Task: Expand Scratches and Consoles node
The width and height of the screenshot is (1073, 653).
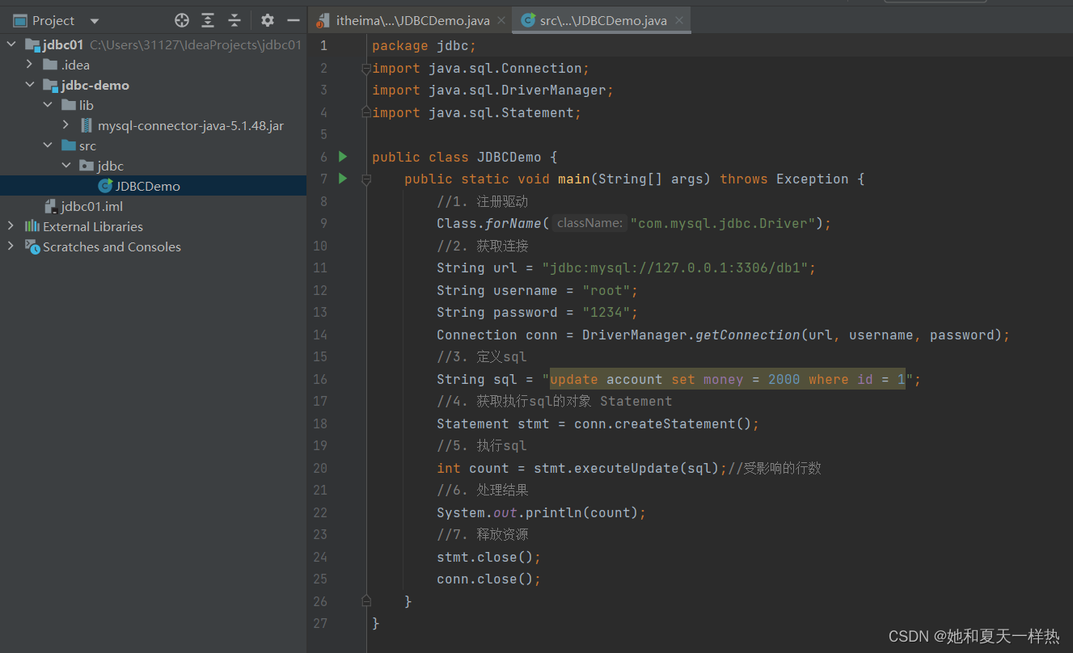Action: (11, 246)
